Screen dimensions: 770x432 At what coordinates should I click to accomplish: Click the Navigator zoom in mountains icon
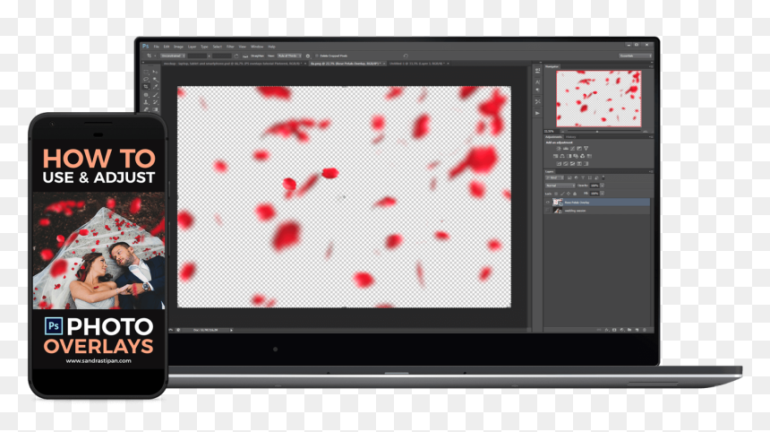click(x=647, y=131)
